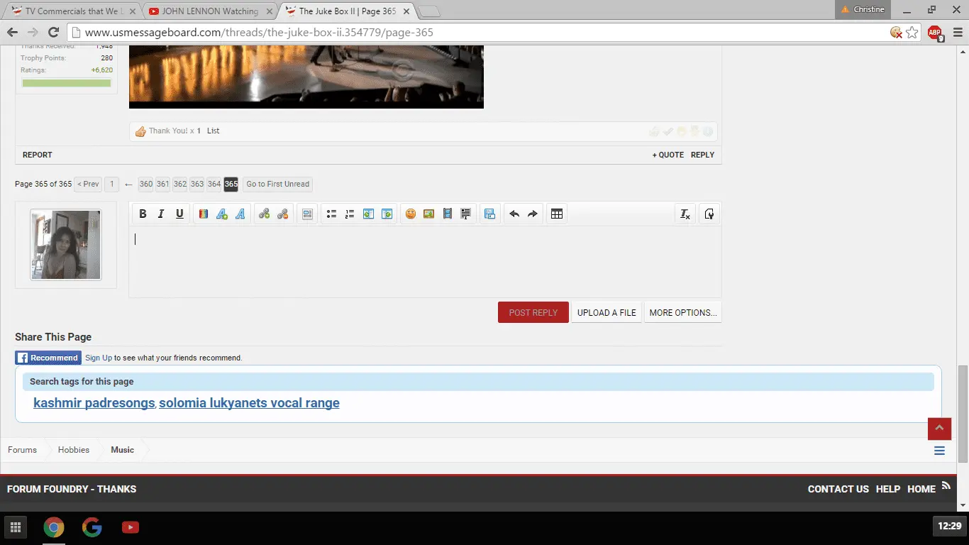Click the insert media filmstrip icon
The image size is (969, 545).
[x=448, y=214]
